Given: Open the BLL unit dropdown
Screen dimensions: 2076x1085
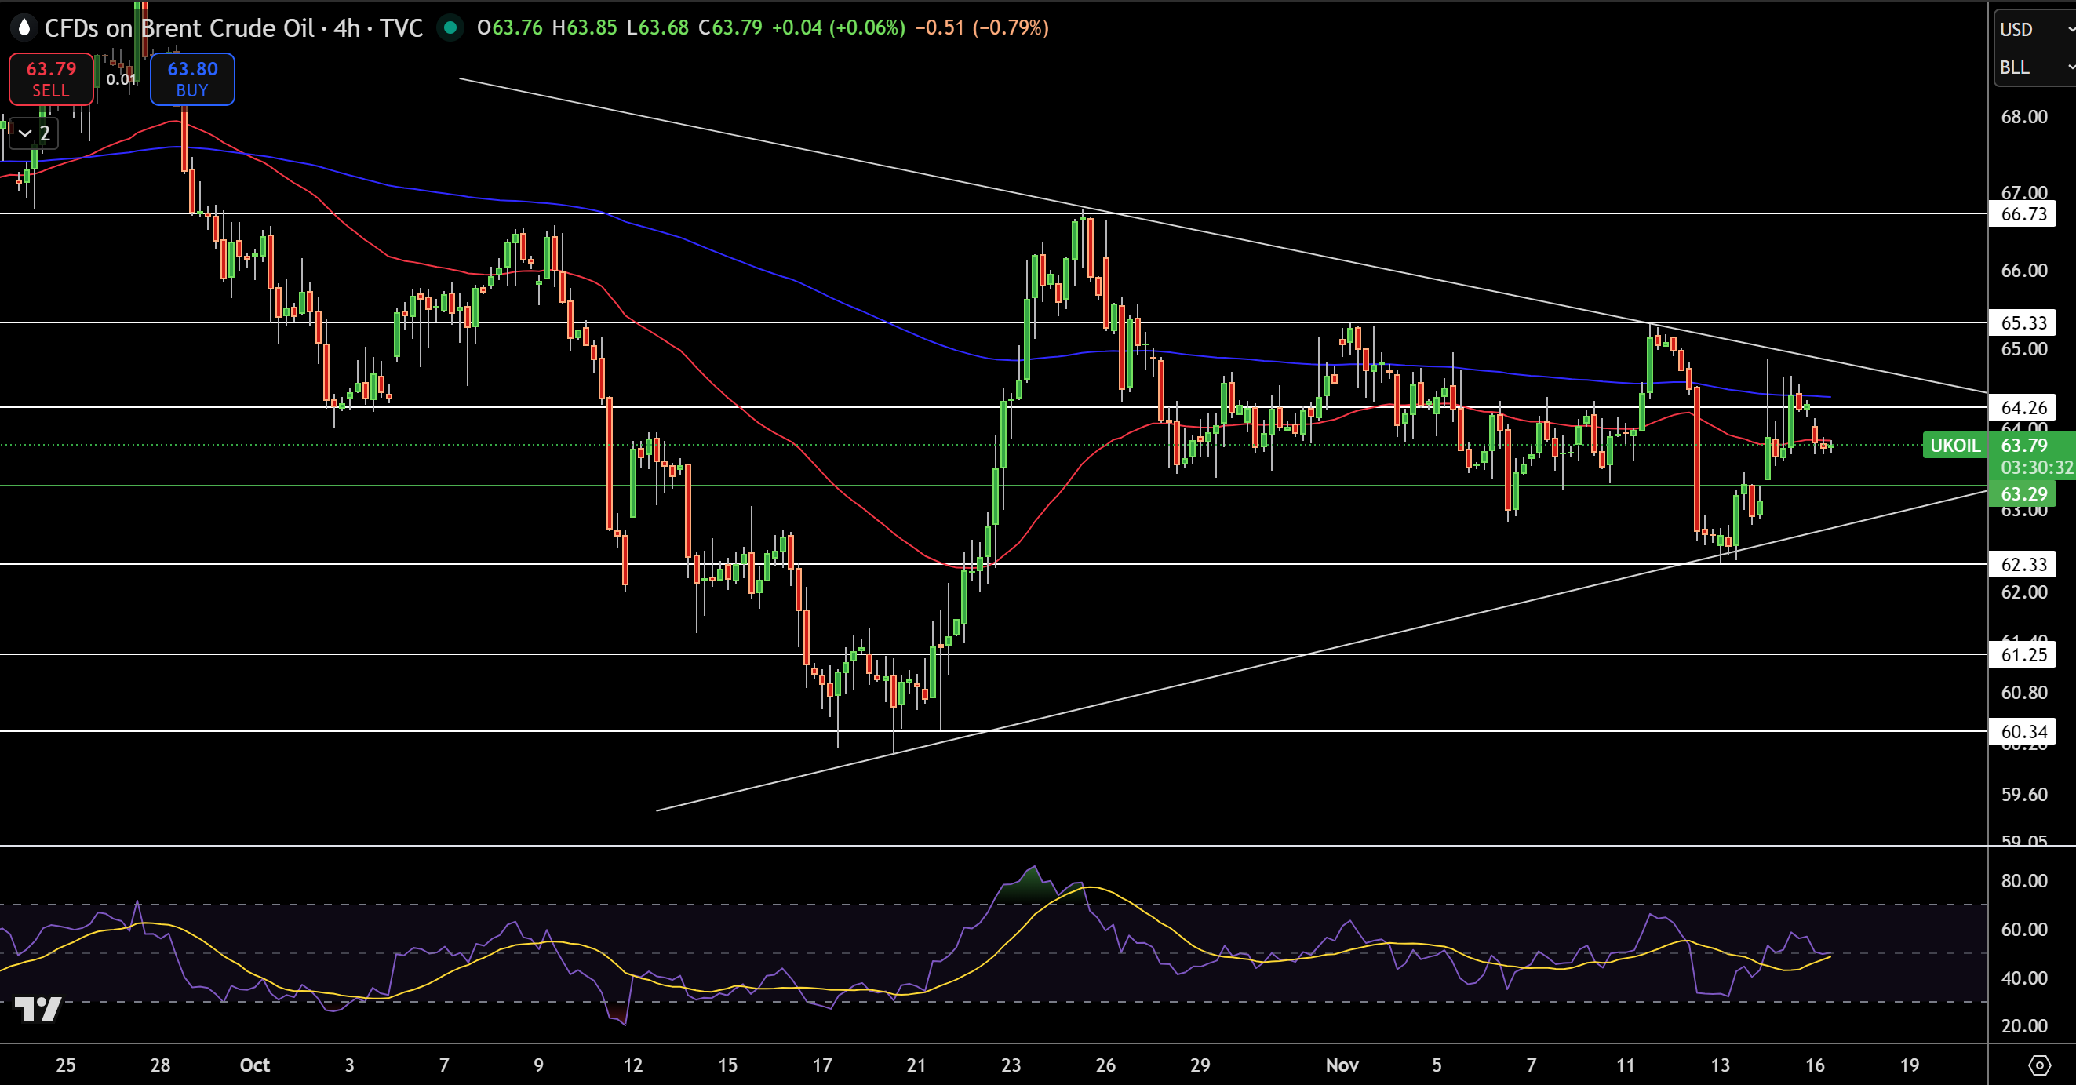Looking at the screenshot, I should click(2034, 67).
